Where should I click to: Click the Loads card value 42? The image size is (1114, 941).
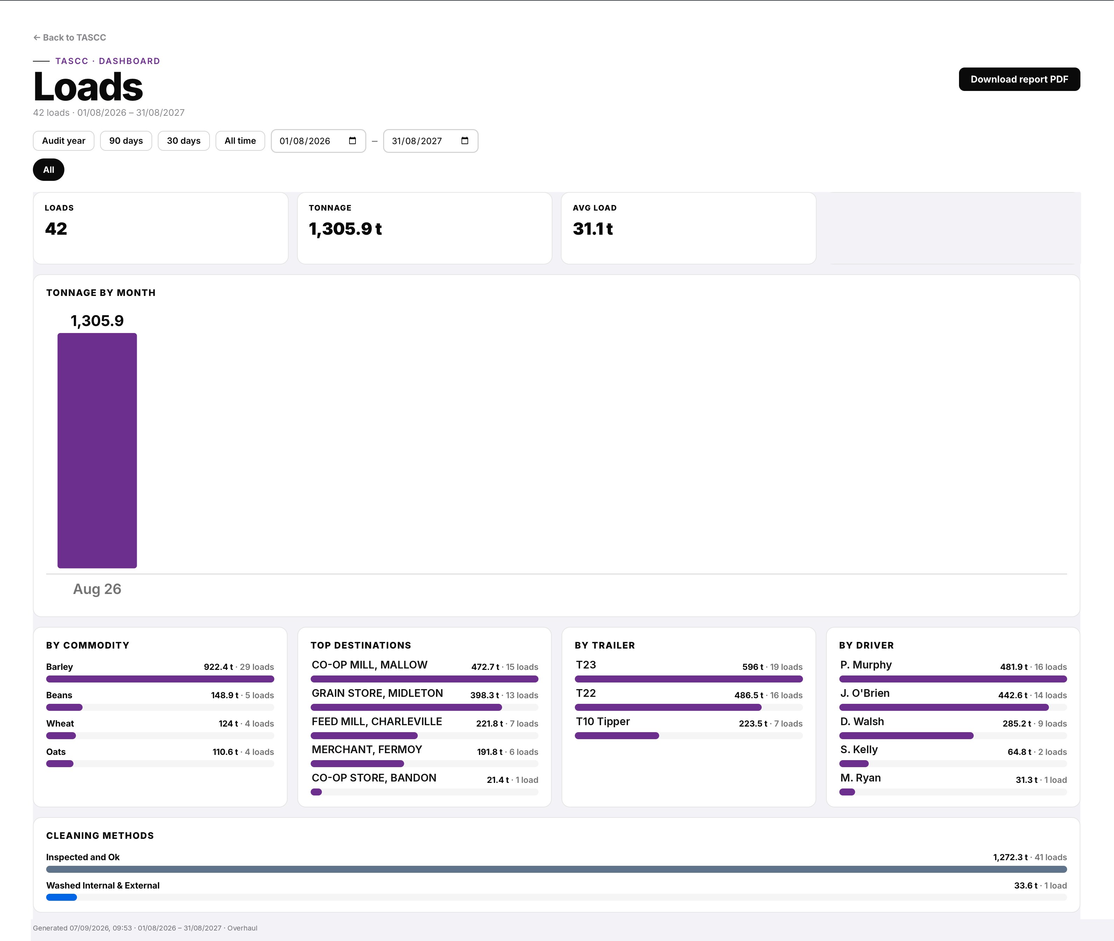click(56, 229)
